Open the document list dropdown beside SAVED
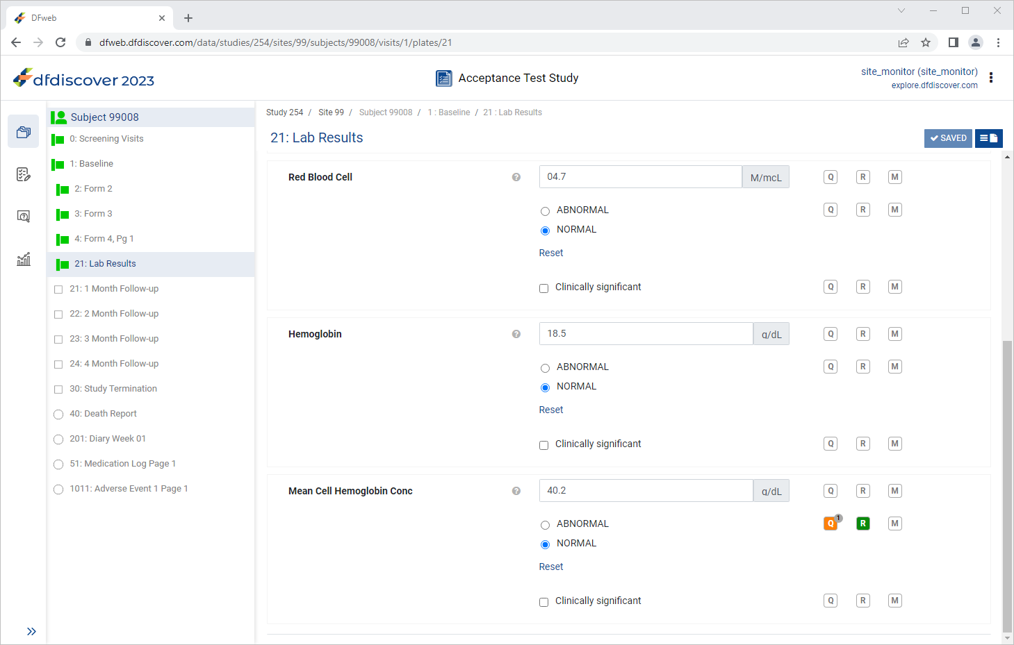 coord(989,138)
